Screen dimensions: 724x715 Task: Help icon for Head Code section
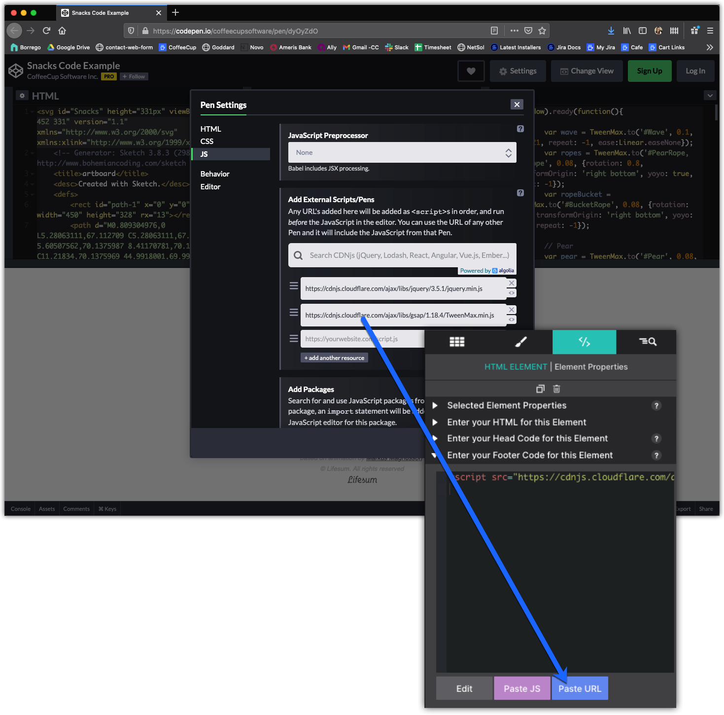[656, 439]
